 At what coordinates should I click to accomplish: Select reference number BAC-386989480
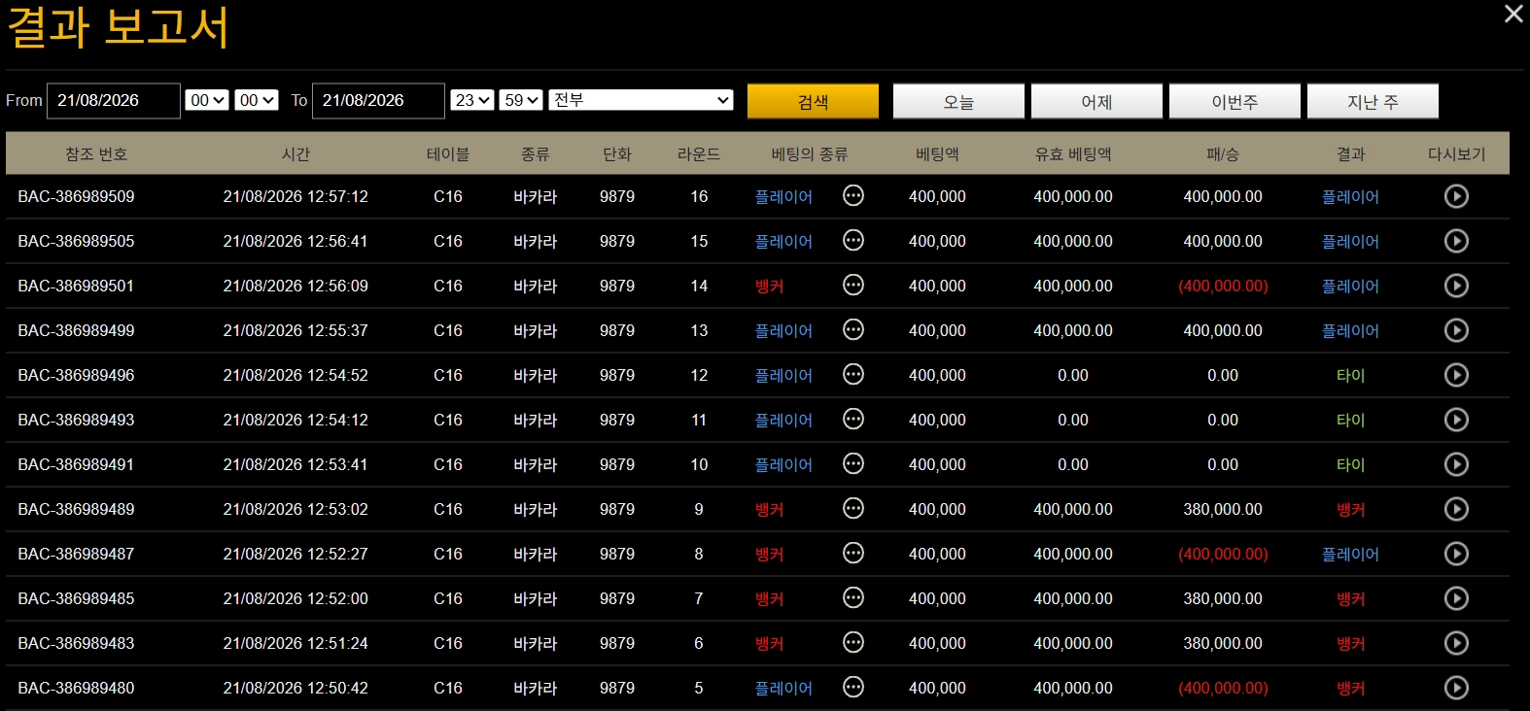tap(76, 688)
